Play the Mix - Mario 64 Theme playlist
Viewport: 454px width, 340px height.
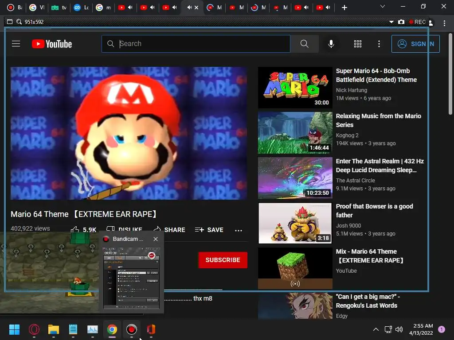coord(295,268)
